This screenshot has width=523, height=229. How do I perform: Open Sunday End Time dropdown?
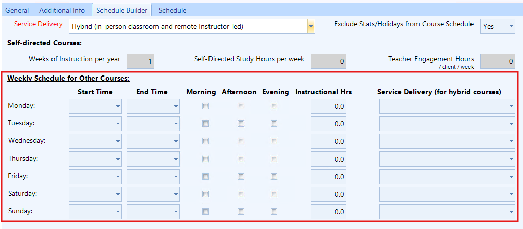153,212
